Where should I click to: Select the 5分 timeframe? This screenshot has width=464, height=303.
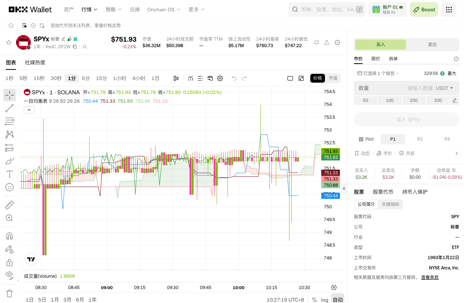click(x=86, y=78)
